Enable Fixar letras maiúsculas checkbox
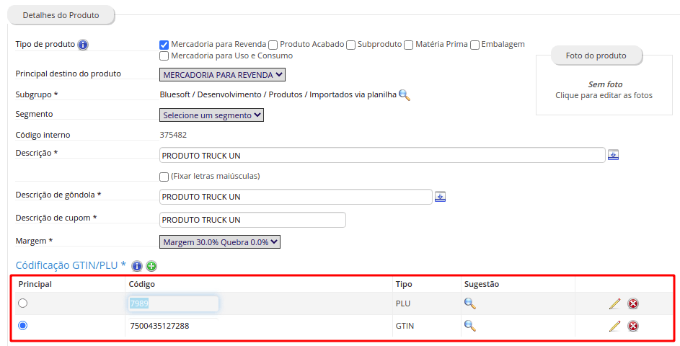 [x=164, y=177]
